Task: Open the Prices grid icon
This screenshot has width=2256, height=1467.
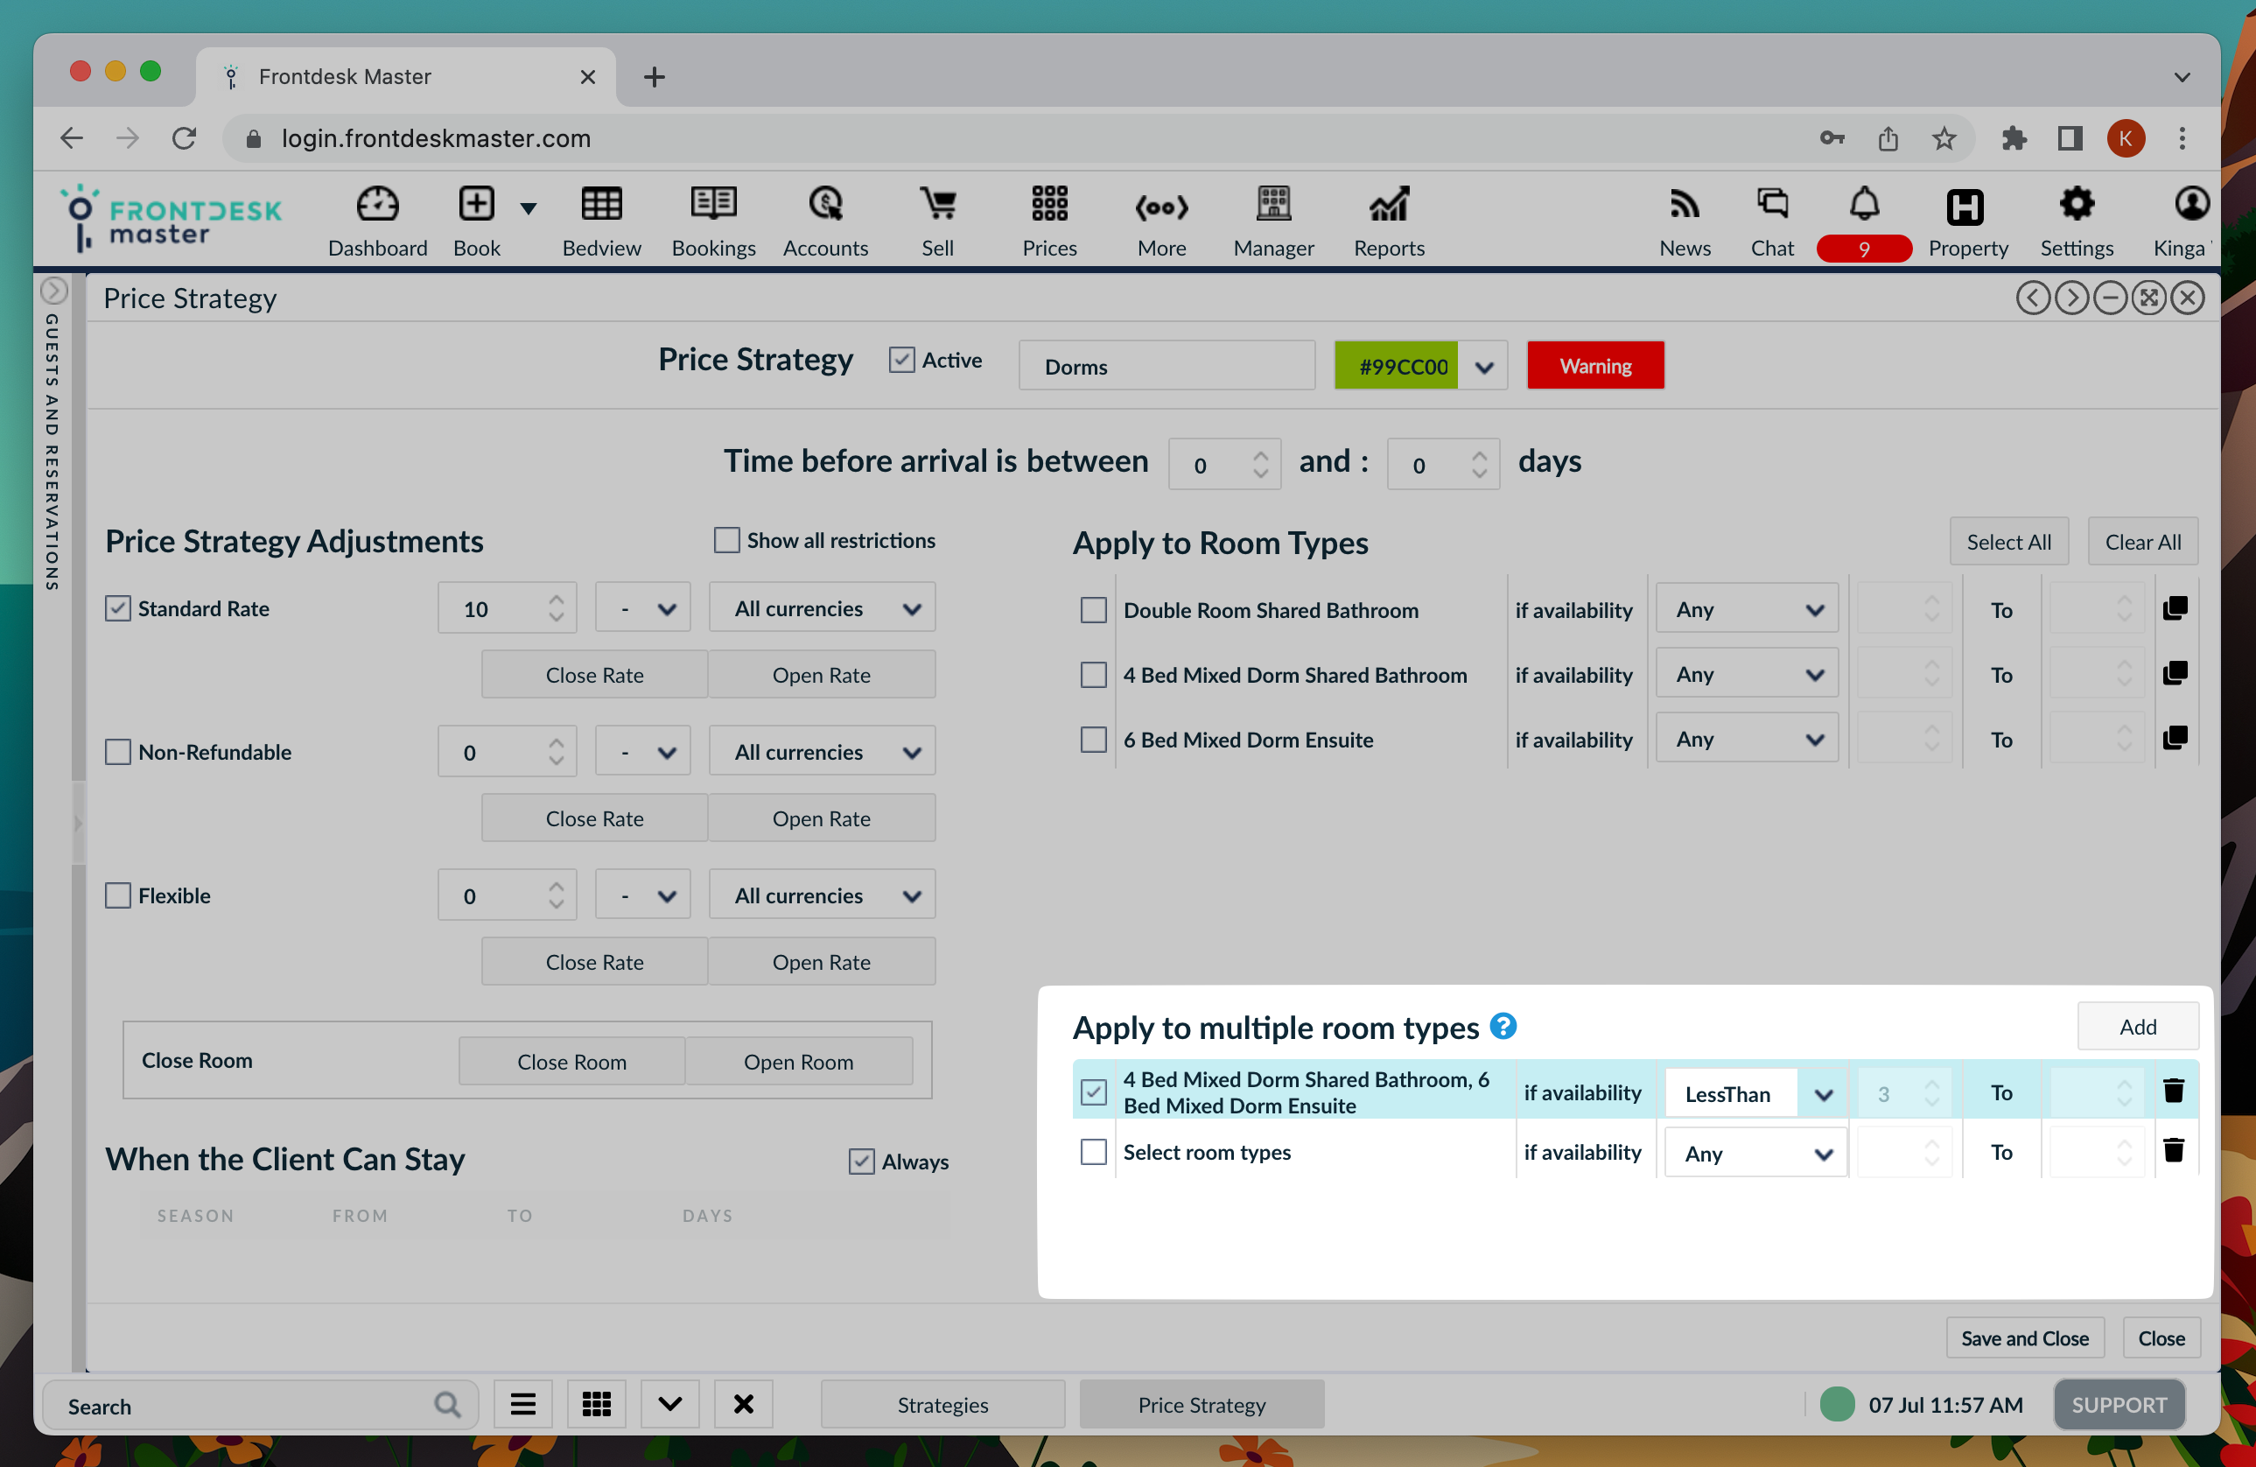Action: (x=1049, y=204)
